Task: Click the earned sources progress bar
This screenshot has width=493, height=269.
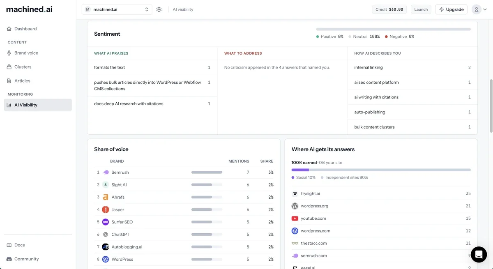Action: click(x=381, y=170)
